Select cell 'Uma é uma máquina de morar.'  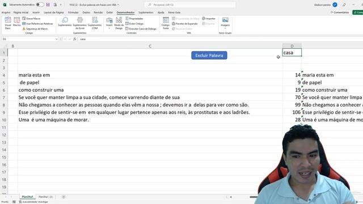pos(150,120)
